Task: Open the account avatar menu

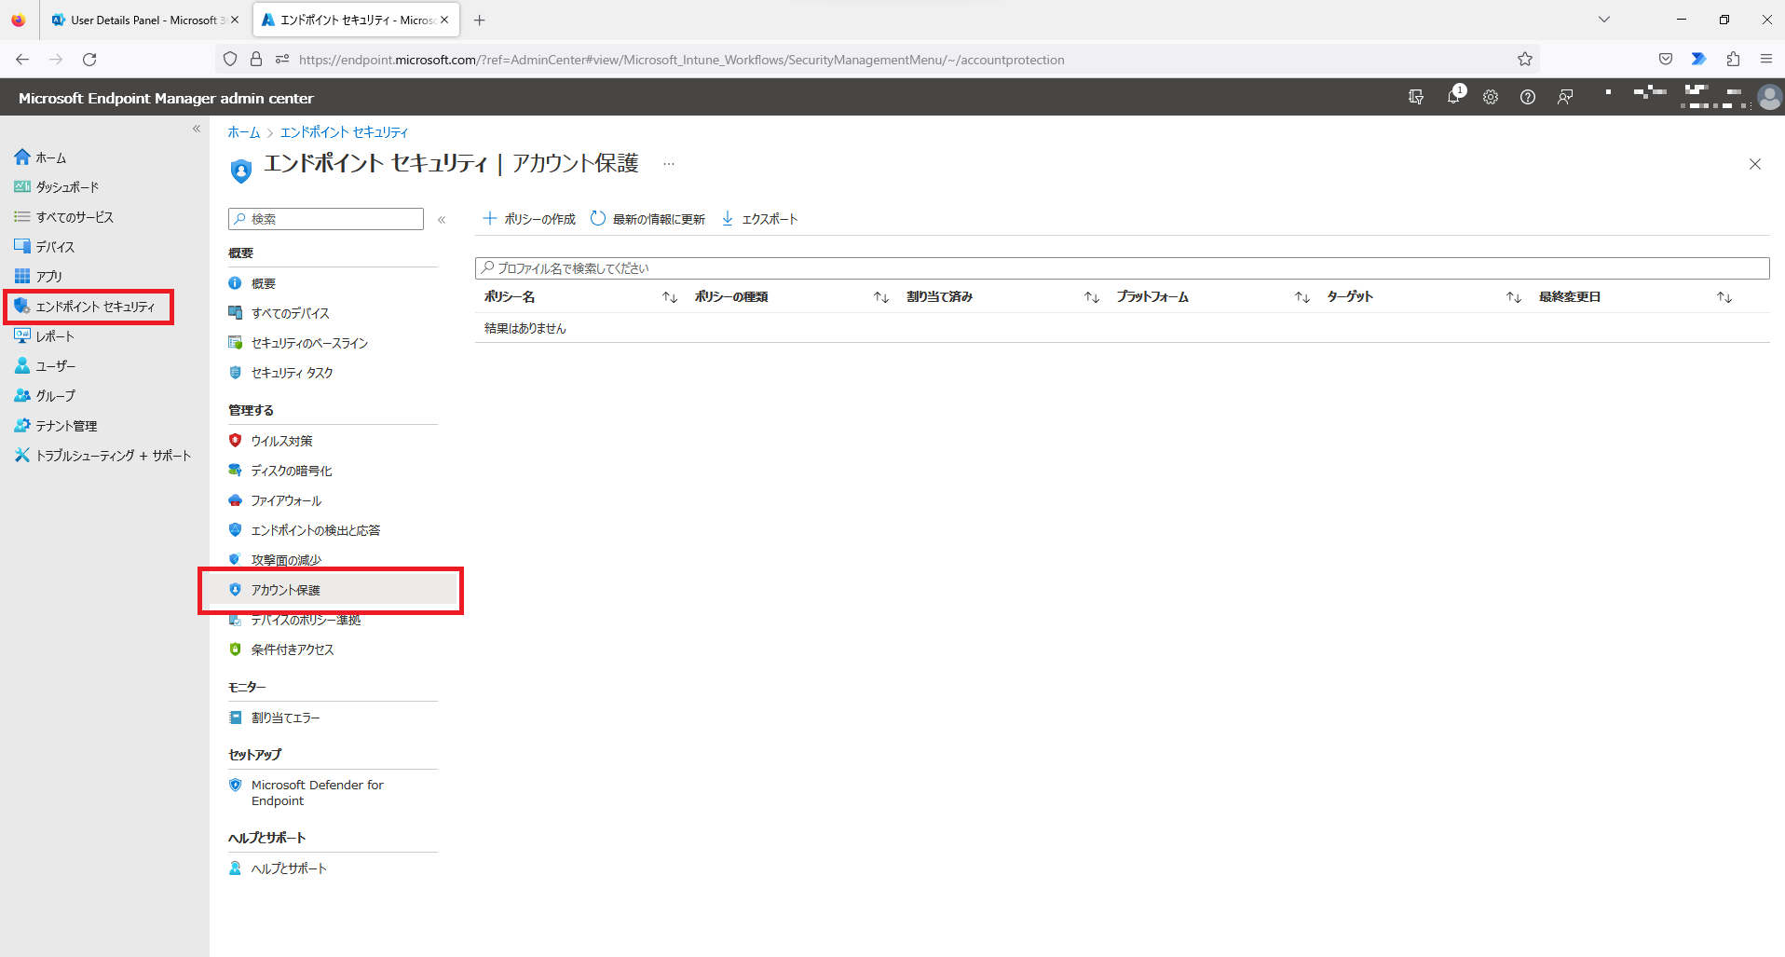Action: (x=1769, y=97)
